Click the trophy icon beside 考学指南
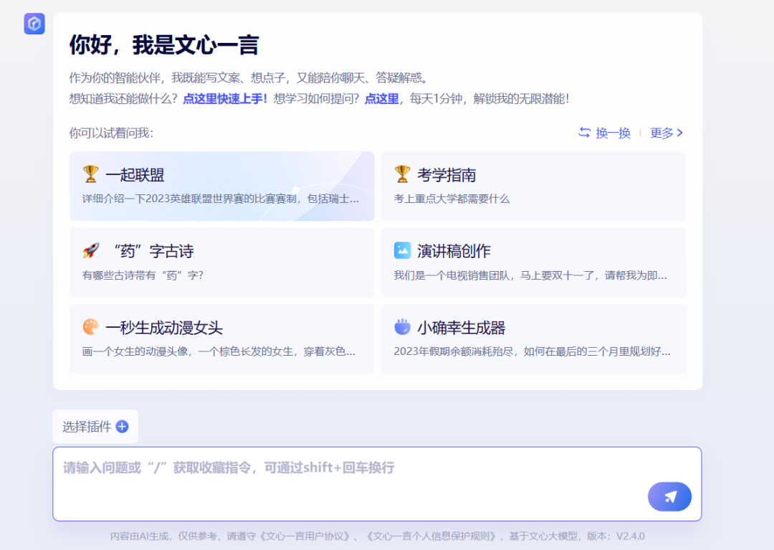 pos(402,174)
